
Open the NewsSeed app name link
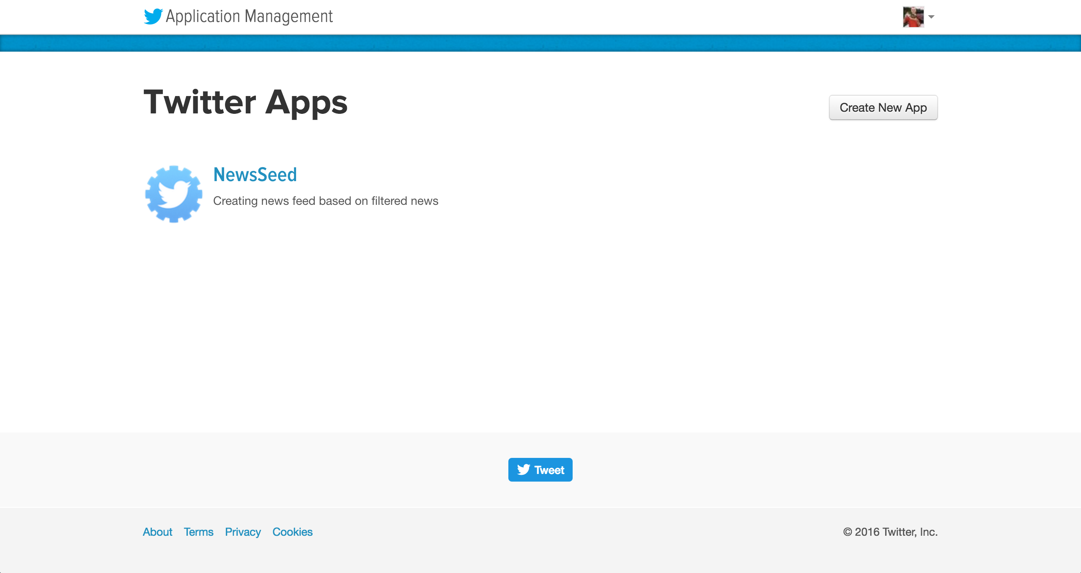[x=255, y=175]
